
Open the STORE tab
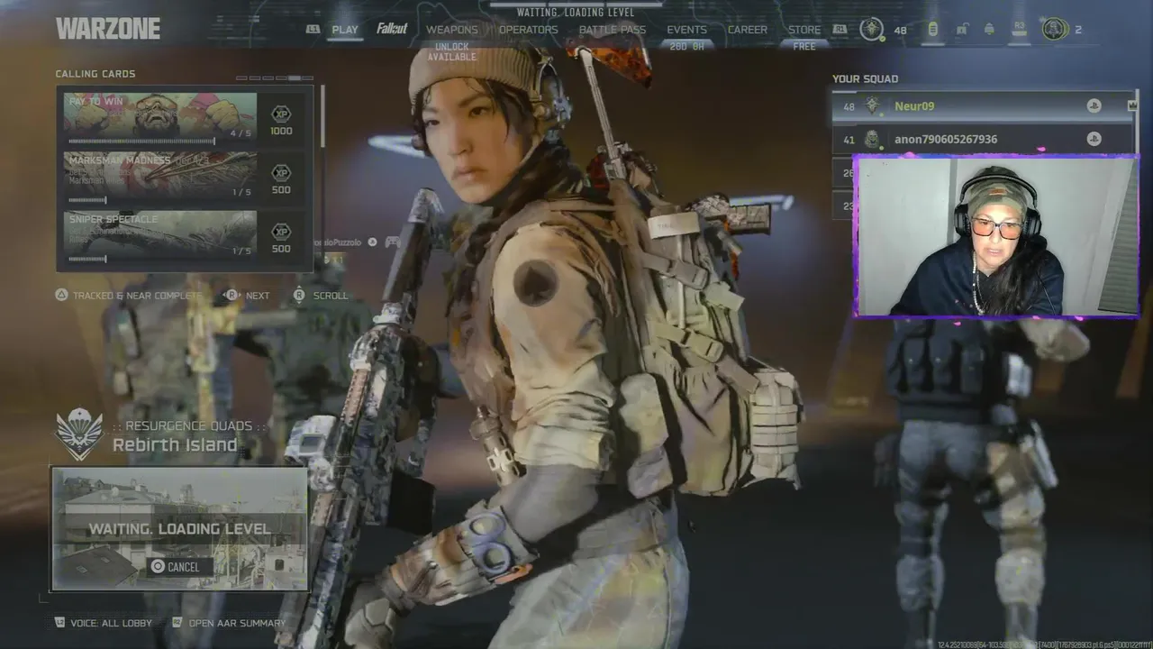click(804, 30)
